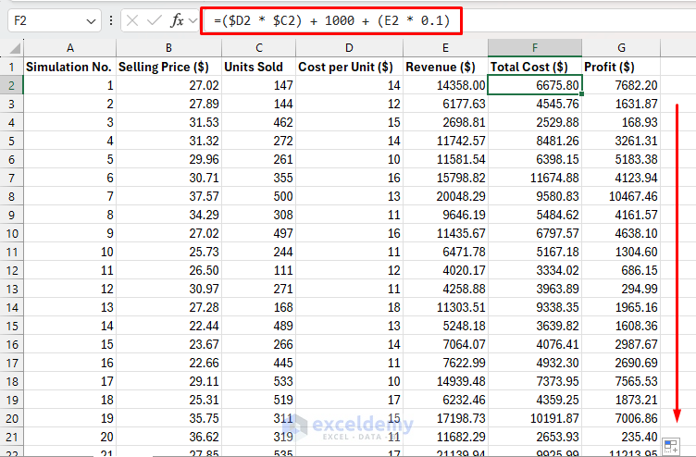This screenshot has height=457, width=696.
Task: Expand the dropdown arrow beside fx
Action: [x=193, y=20]
